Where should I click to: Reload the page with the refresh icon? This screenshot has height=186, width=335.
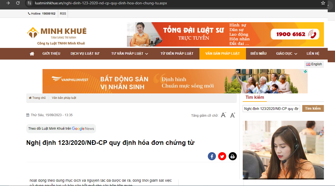[x=18, y=3]
